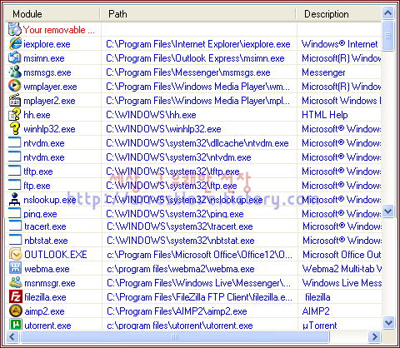Select the "Microsoft Office Out" description cell
The image size is (400, 348).
342,255
